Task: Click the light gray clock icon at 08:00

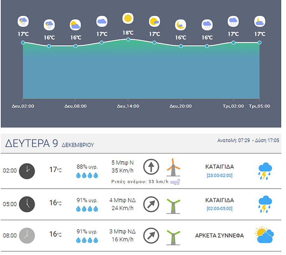Action: [27, 236]
